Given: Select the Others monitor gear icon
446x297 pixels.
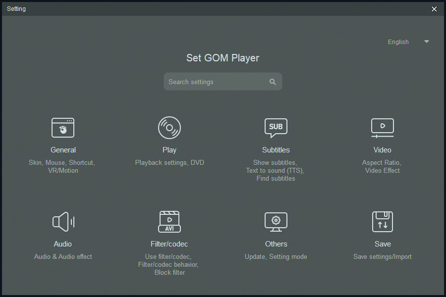Looking at the screenshot, I should 276,222.
